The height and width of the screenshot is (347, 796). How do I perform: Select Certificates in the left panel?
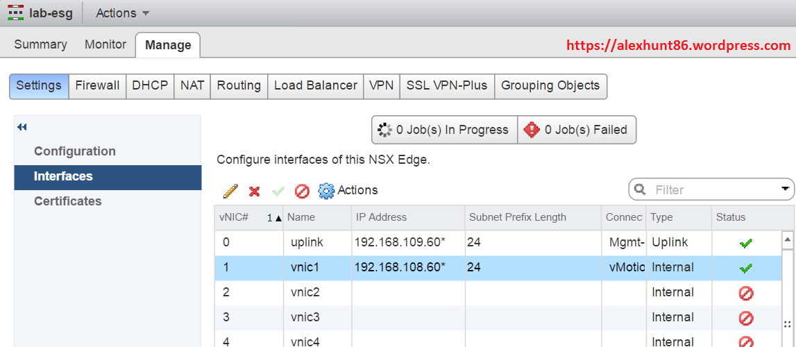point(68,201)
